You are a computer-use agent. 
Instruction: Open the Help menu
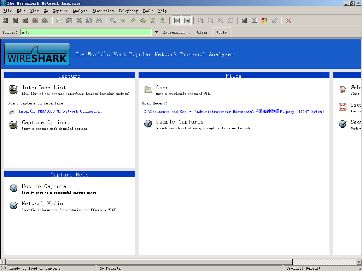pyautogui.click(x=162, y=11)
